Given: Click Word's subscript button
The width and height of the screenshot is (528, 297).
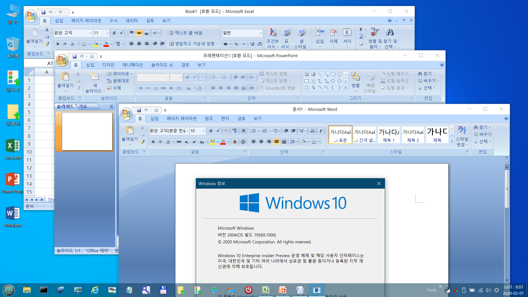Looking at the screenshot, I should pyautogui.click(x=186, y=142).
